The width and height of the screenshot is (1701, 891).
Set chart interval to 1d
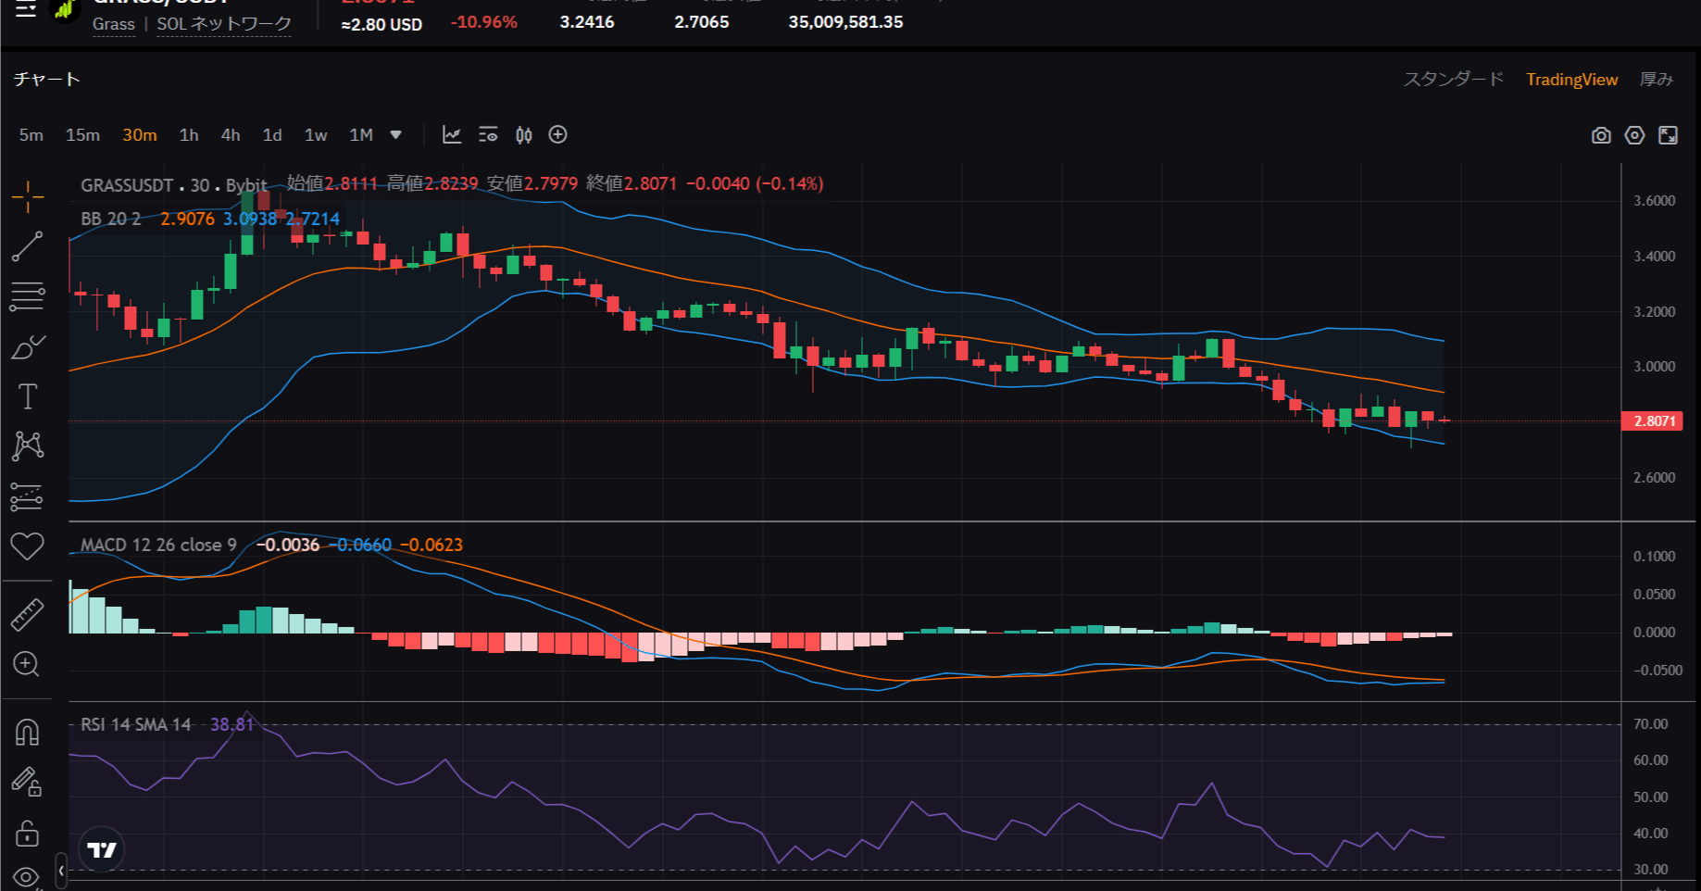(x=272, y=135)
